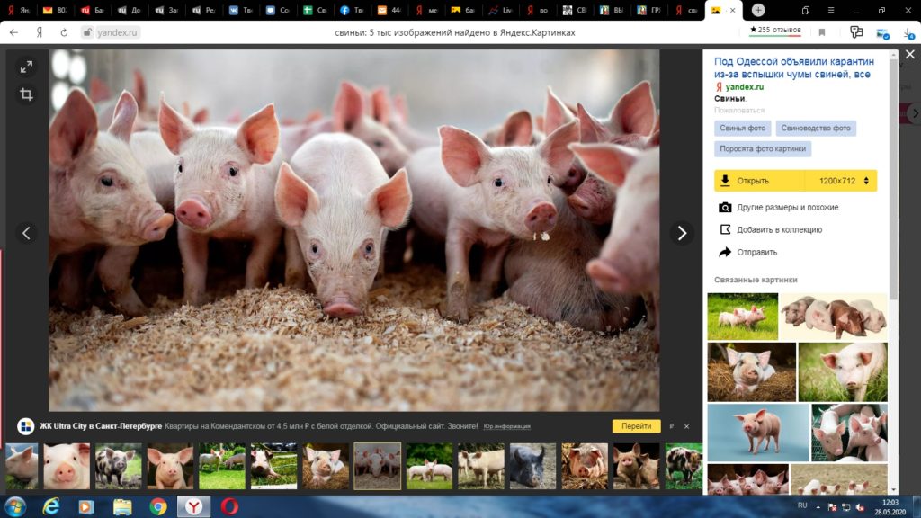Click the 255 отзывов reviews badge
This screenshot has height=518, width=921.
[x=774, y=31]
